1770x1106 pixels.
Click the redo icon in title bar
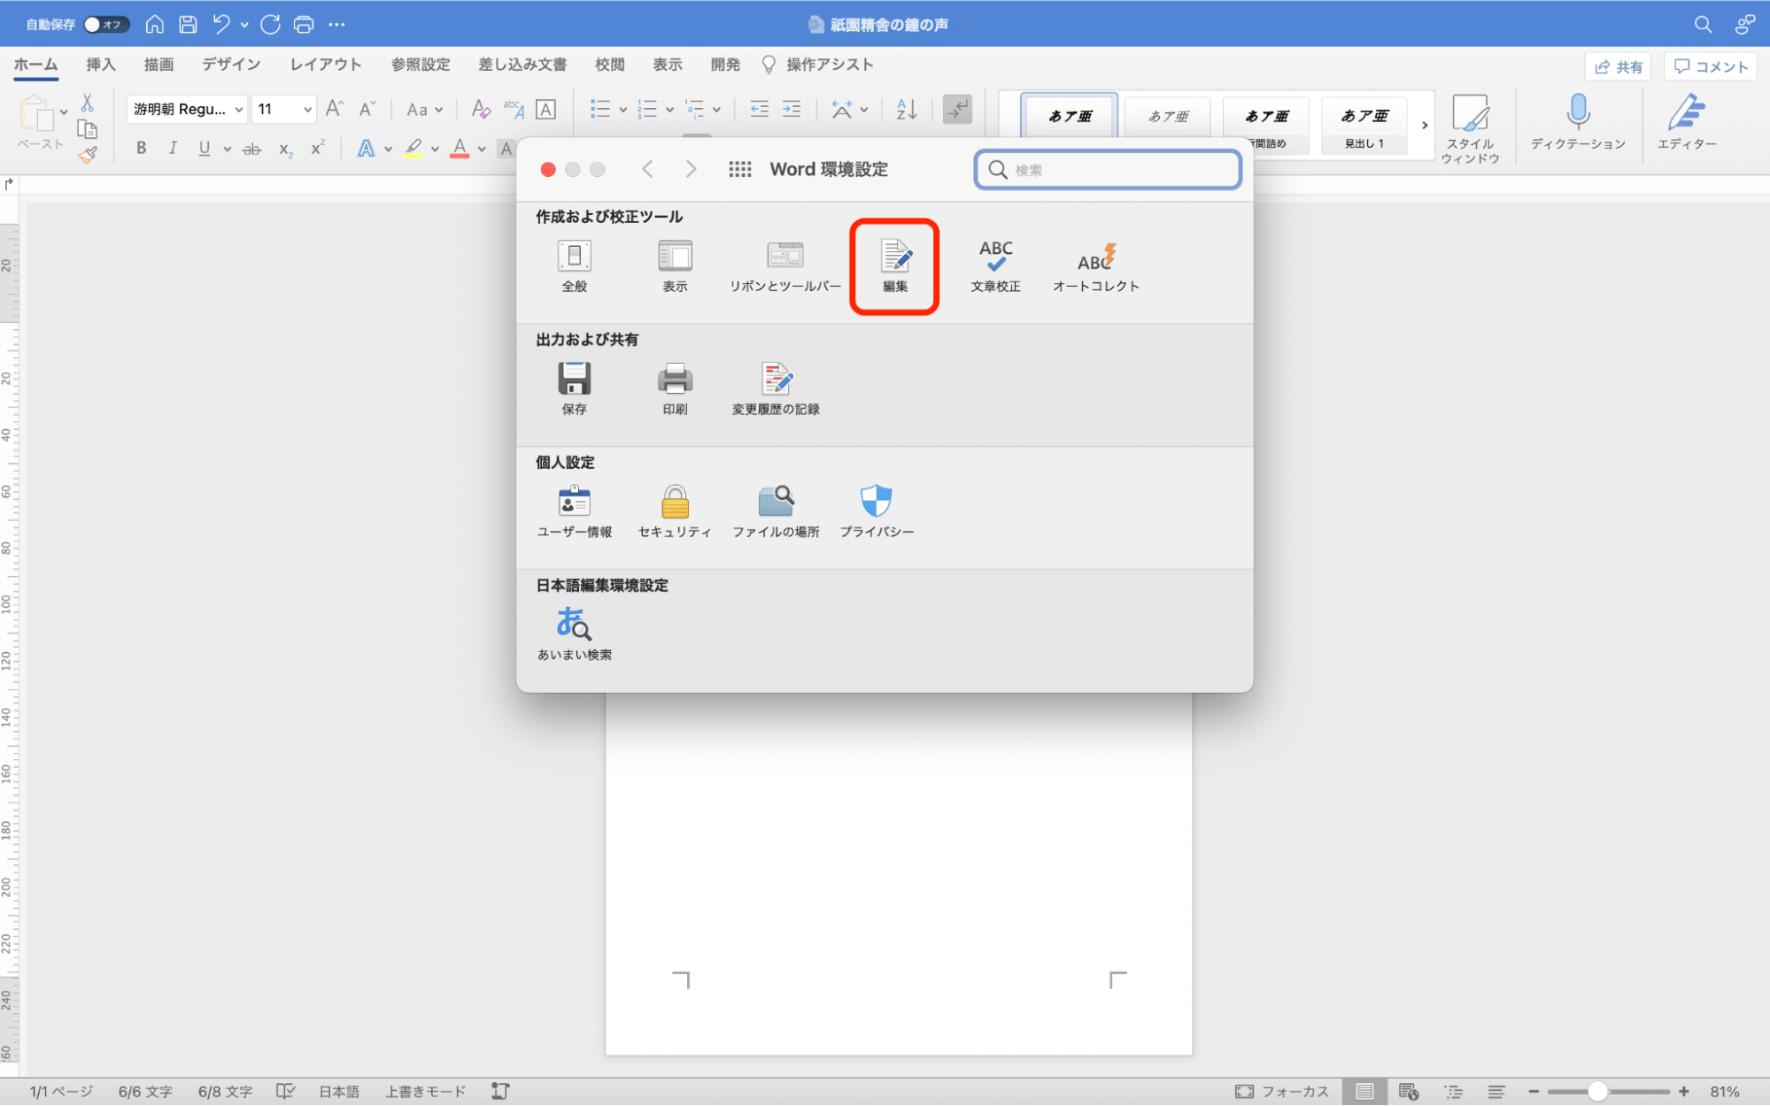tap(270, 24)
